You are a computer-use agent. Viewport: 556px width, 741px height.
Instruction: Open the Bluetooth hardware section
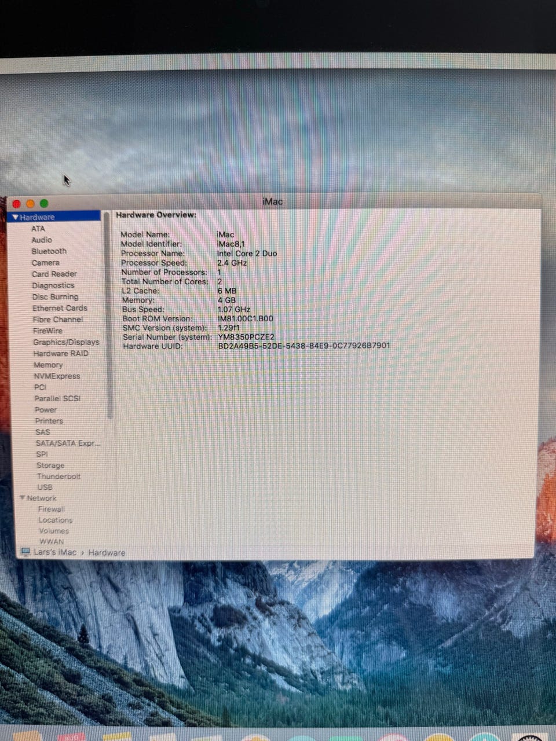(x=49, y=251)
